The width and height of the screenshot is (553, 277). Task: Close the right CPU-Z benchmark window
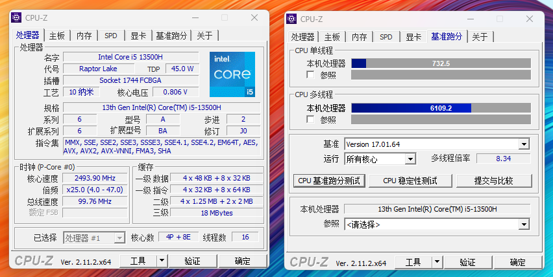(530, 19)
